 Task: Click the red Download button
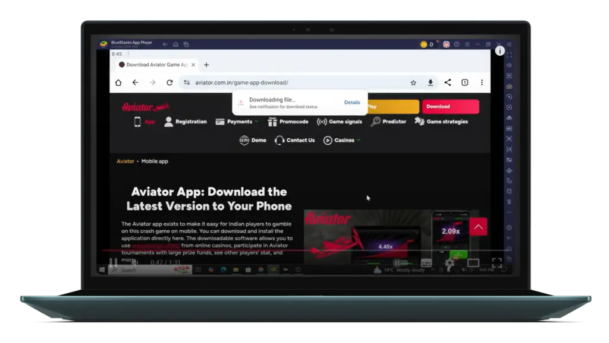450,107
